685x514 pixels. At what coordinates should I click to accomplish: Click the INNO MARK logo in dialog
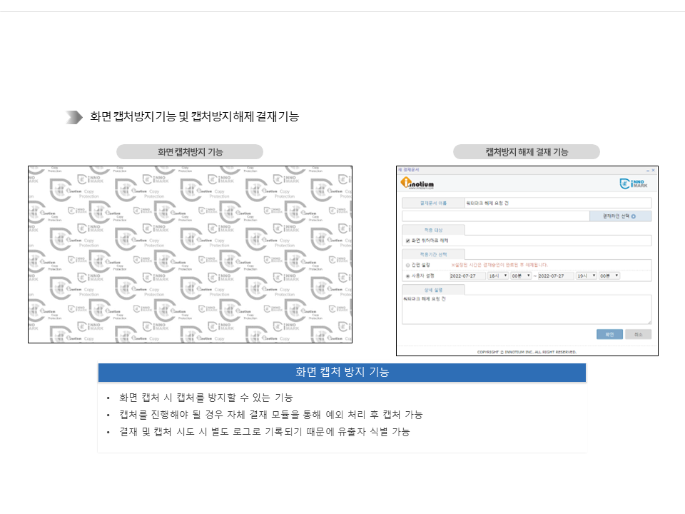tap(634, 184)
